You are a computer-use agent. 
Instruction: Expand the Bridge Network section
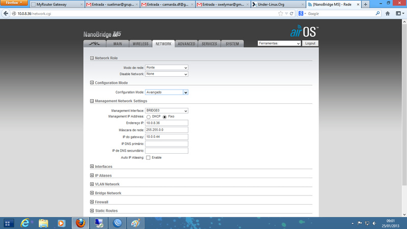(x=92, y=193)
